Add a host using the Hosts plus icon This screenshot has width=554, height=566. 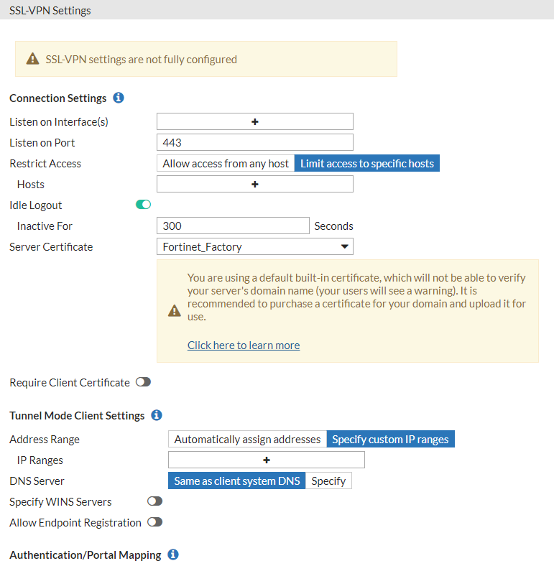(x=255, y=184)
